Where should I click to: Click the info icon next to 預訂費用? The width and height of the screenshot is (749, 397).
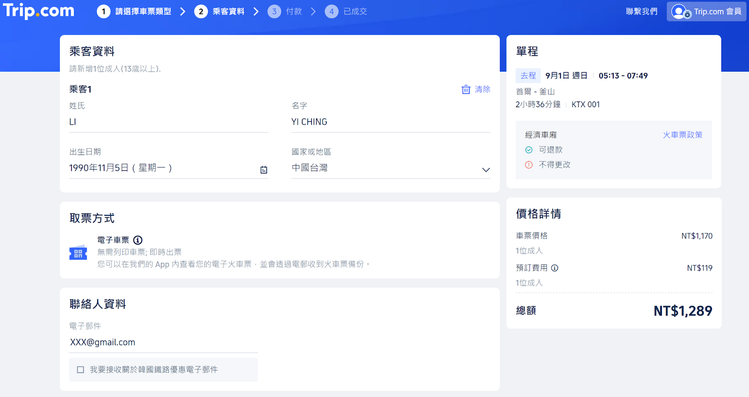(x=555, y=268)
